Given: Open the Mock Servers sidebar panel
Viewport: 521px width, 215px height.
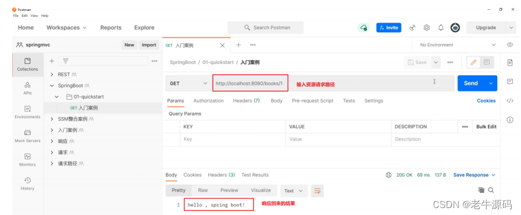Looking at the screenshot, I should coord(28,136).
